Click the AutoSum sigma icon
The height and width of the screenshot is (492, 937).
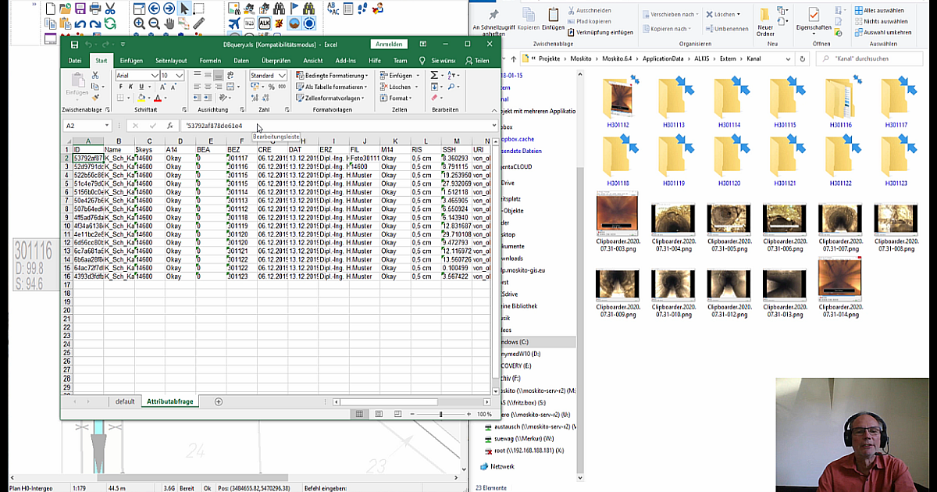pos(434,76)
